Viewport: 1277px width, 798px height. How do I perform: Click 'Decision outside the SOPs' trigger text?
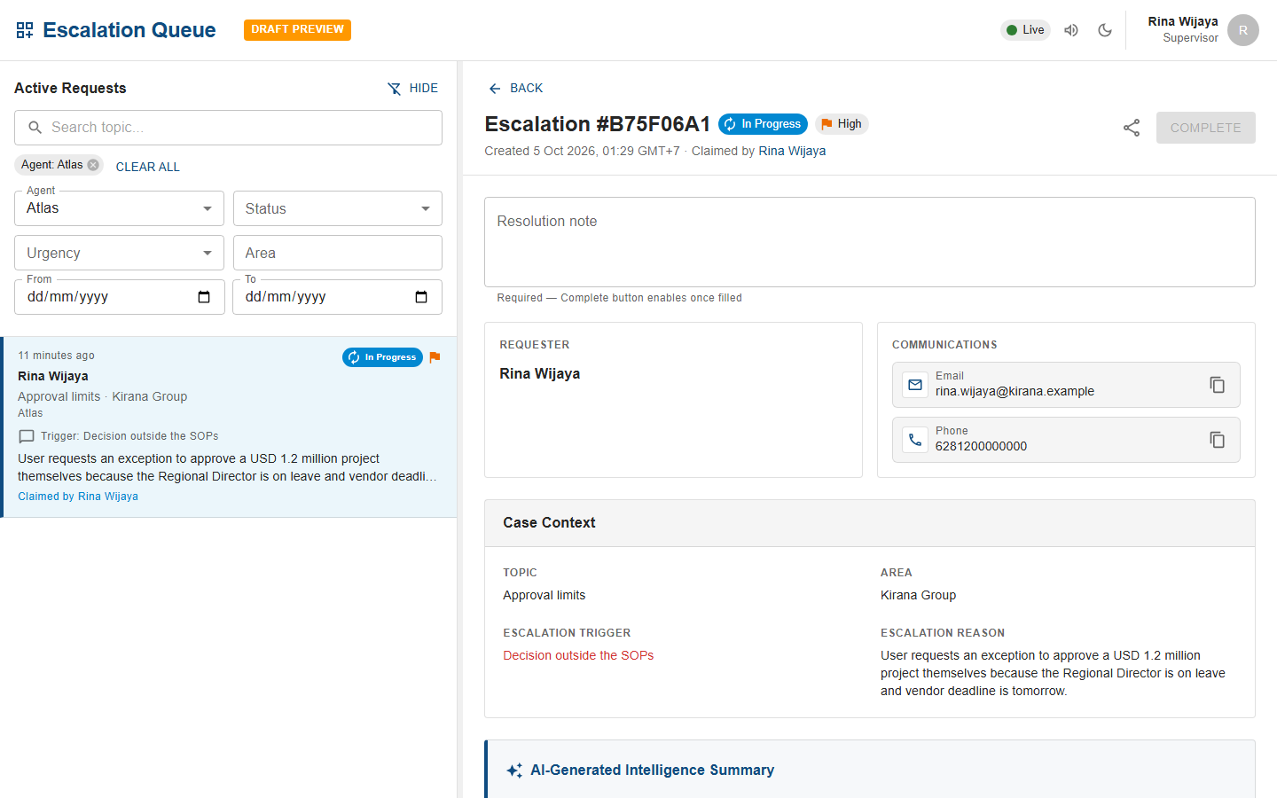pyautogui.click(x=578, y=655)
